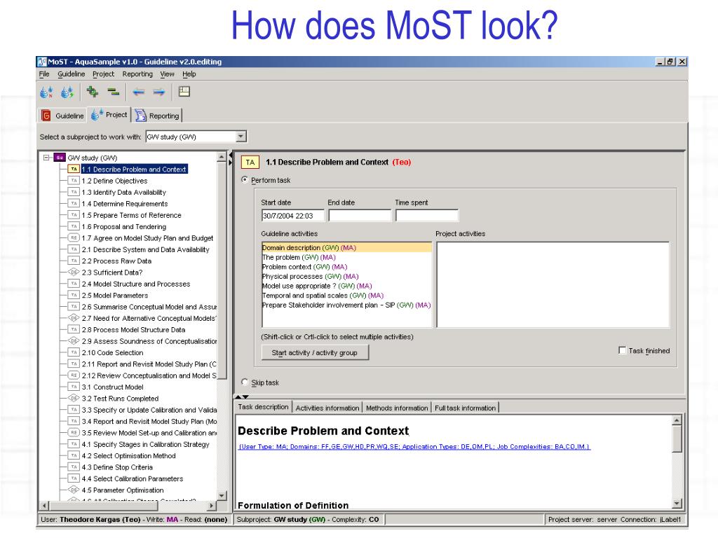Click the description pane scroll up arrow
The width and height of the screenshot is (718, 538).
tap(677, 420)
